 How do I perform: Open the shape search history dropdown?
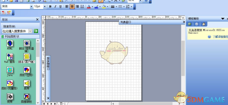coord(30,31)
